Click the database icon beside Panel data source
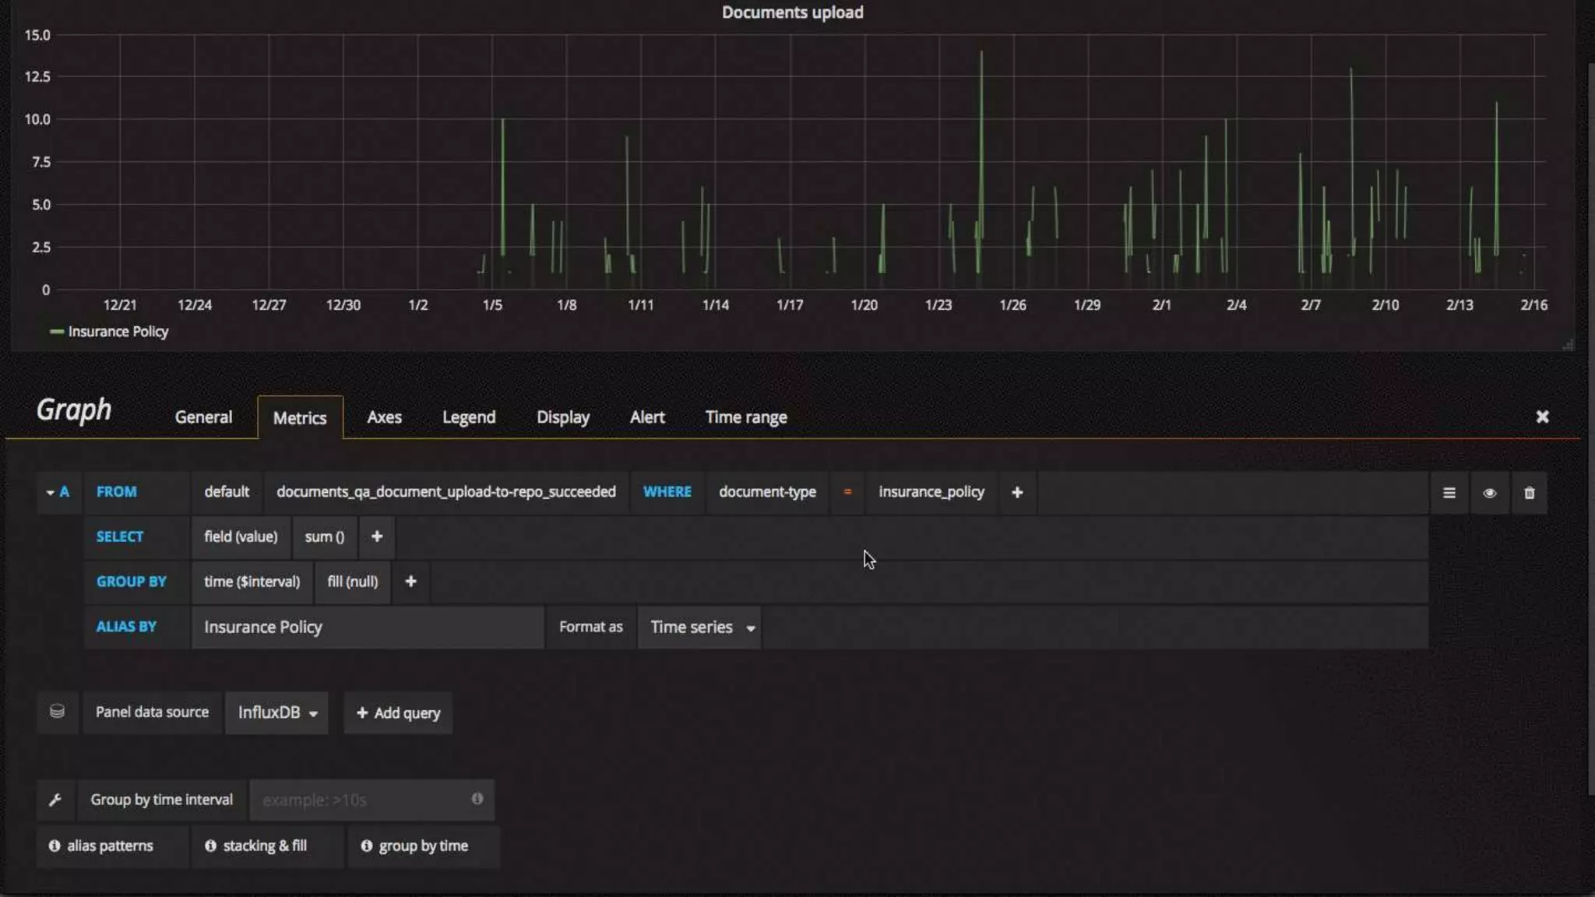 point(57,712)
